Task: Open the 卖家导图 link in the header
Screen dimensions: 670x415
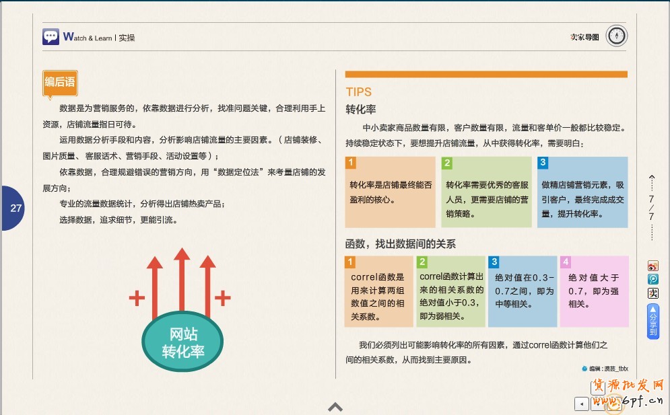Action: 584,37
